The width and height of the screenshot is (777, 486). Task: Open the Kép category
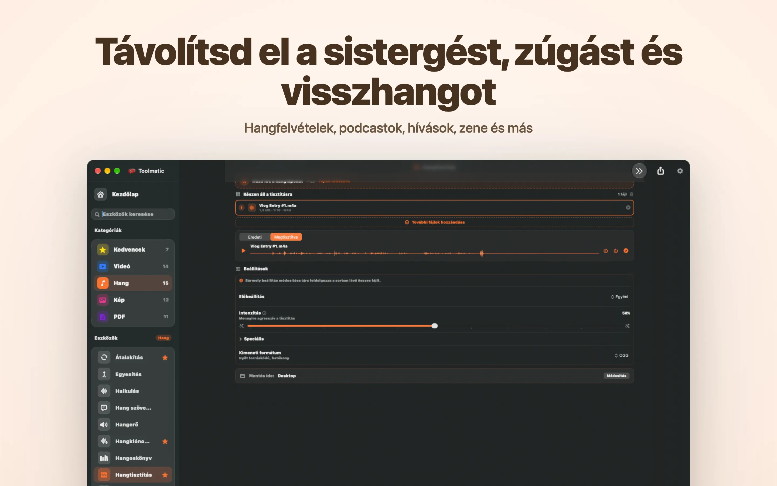tap(133, 300)
